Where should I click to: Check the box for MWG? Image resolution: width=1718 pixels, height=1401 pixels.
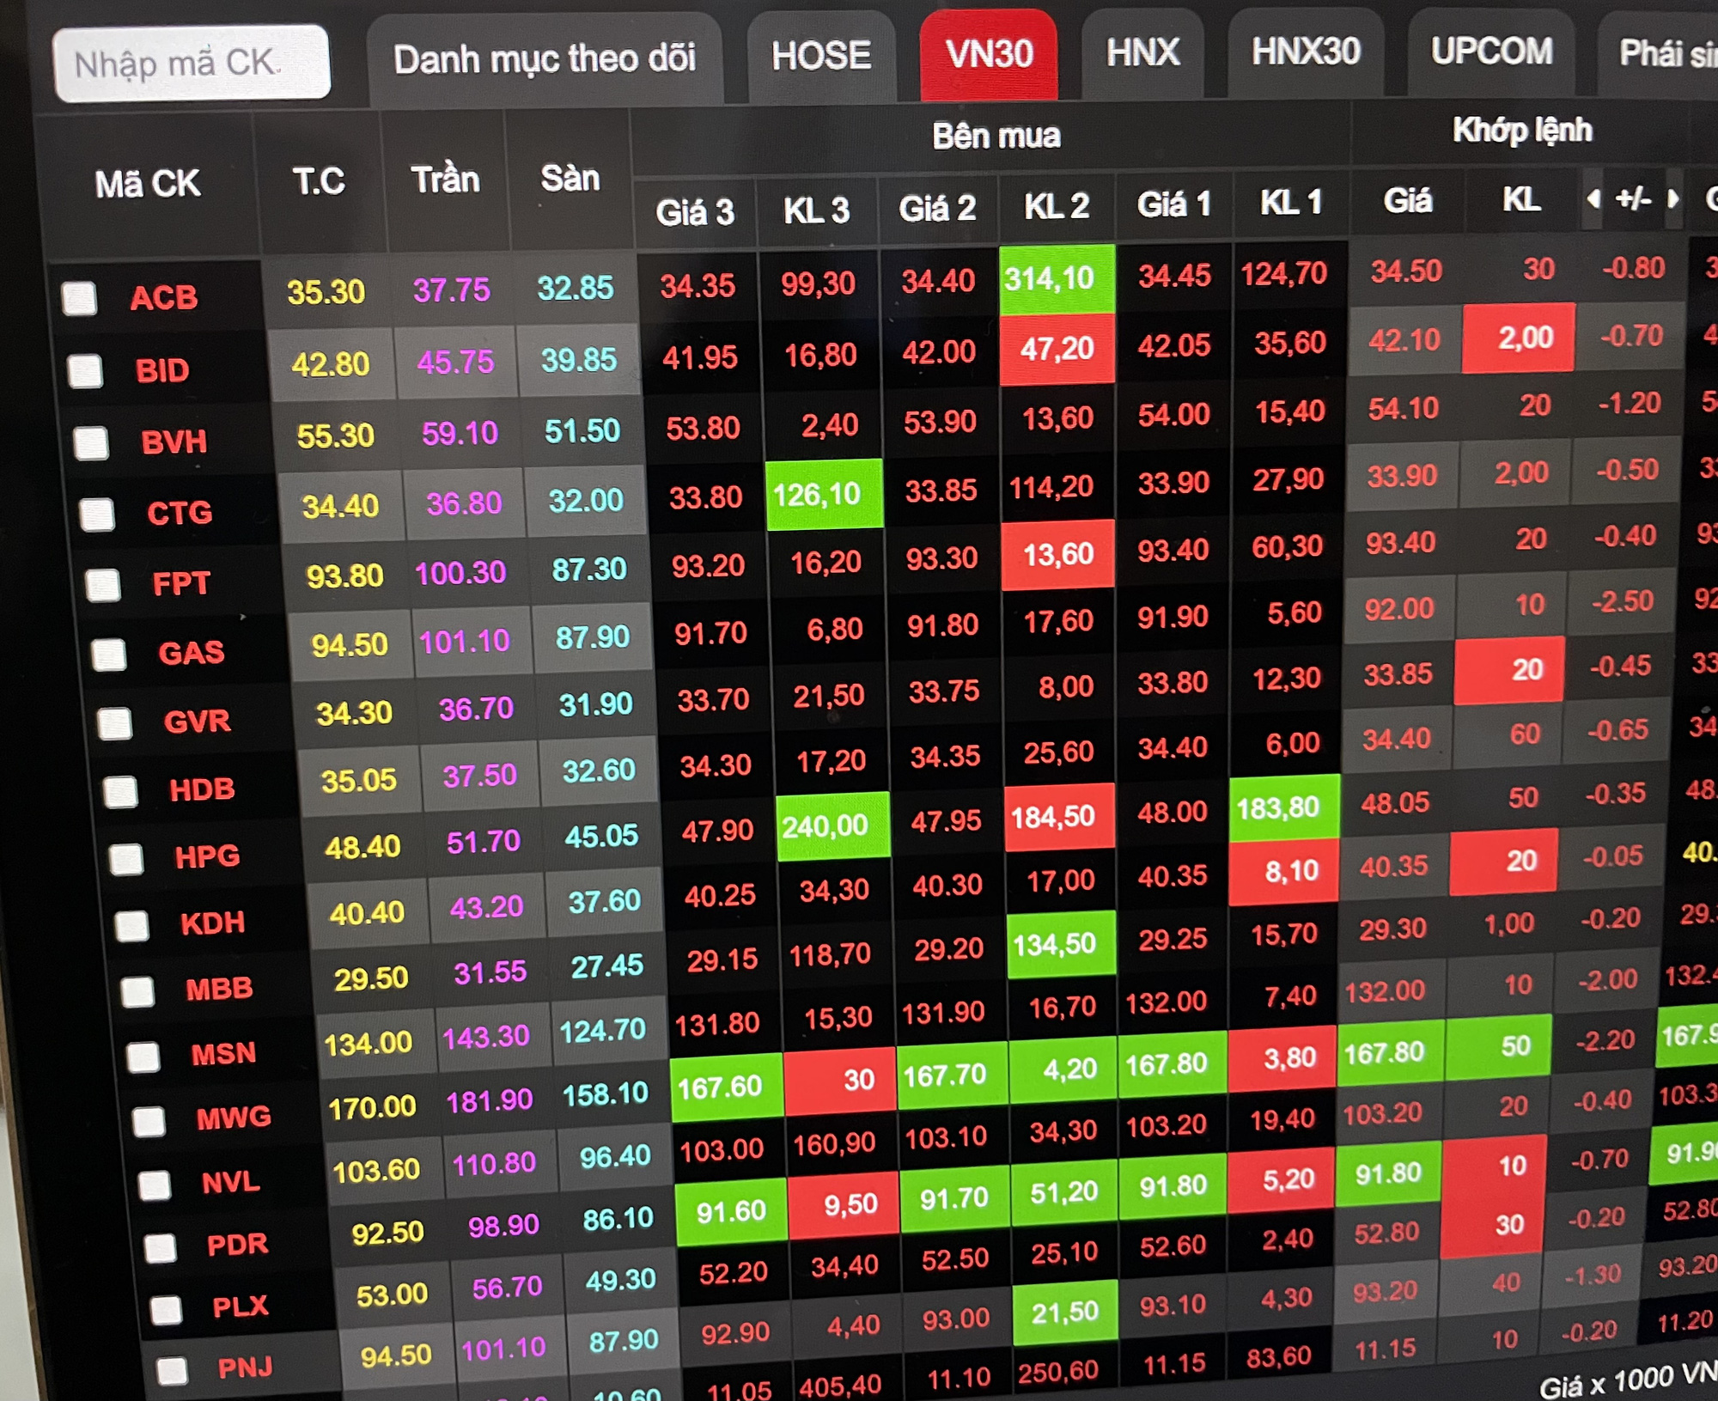[x=149, y=1121]
